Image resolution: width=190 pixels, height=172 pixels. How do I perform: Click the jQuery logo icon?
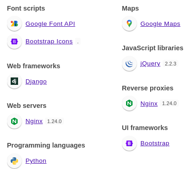(129, 64)
